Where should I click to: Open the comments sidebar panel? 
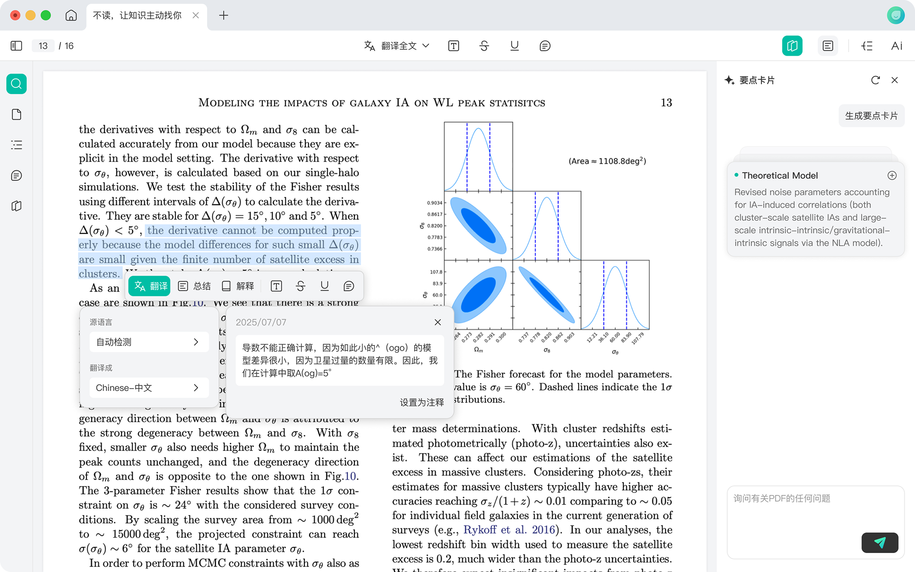coord(16,175)
